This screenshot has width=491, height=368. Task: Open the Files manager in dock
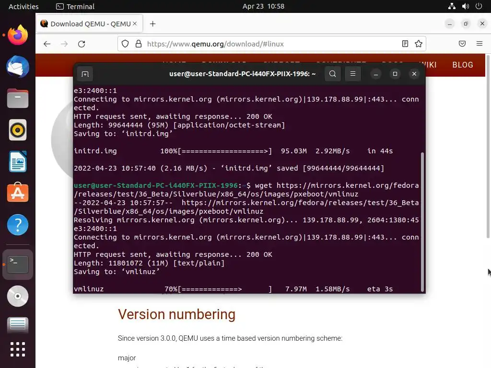pos(18,98)
